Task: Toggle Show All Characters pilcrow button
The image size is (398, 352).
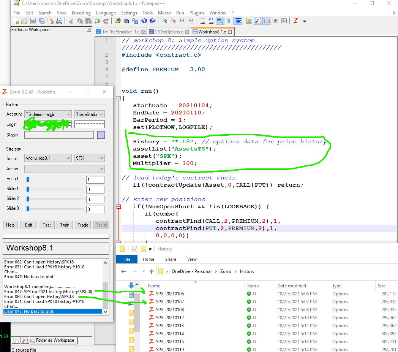Action: pos(229,21)
